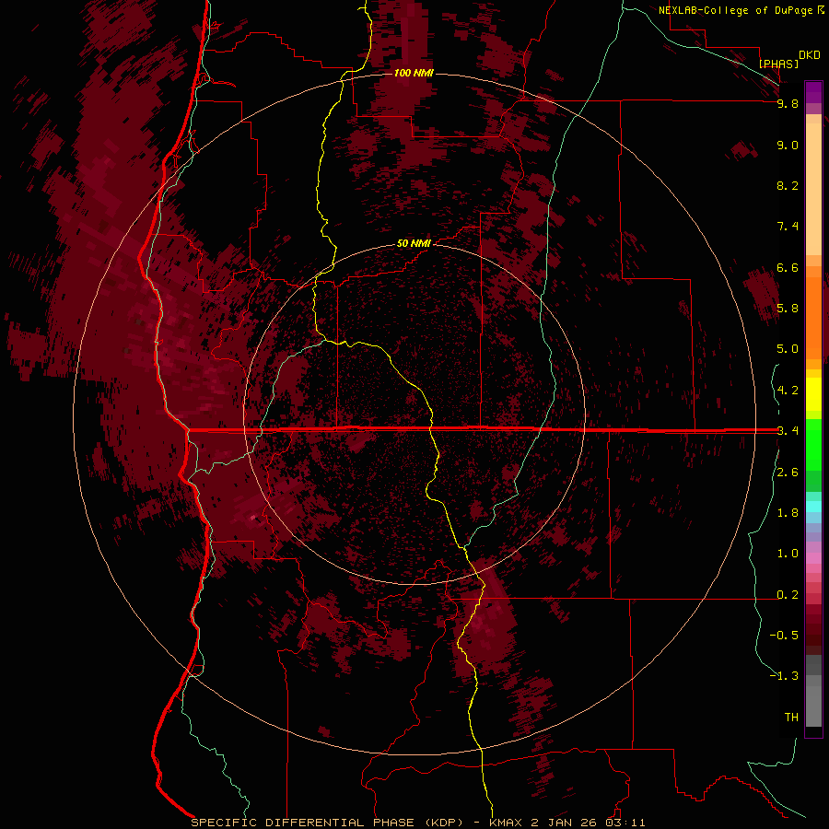
Task: Click the 2.6 scale value
Action: [788, 473]
